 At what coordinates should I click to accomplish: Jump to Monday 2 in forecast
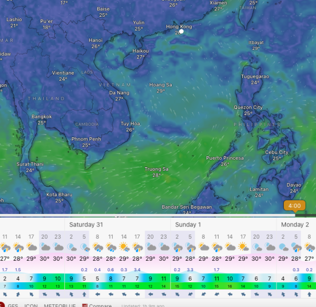[294, 224]
